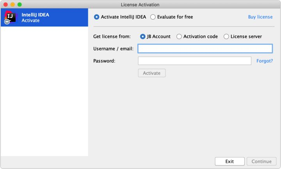Maximize the License Activation window
281x169 pixels.
tap(20, 4)
